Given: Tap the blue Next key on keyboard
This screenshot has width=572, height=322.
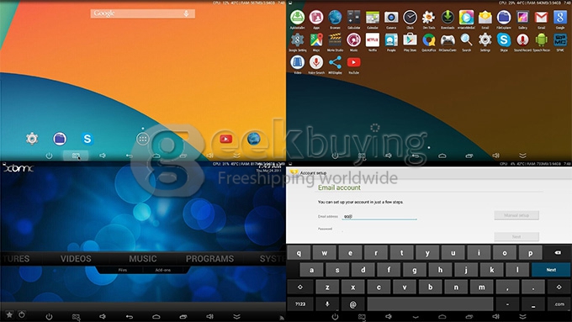Looking at the screenshot, I should click(x=551, y=270).
